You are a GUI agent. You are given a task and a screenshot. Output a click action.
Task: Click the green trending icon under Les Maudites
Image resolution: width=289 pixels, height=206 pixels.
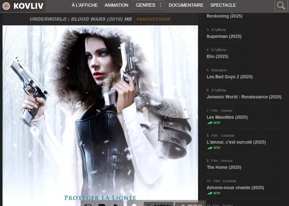[x=210, y=123]
